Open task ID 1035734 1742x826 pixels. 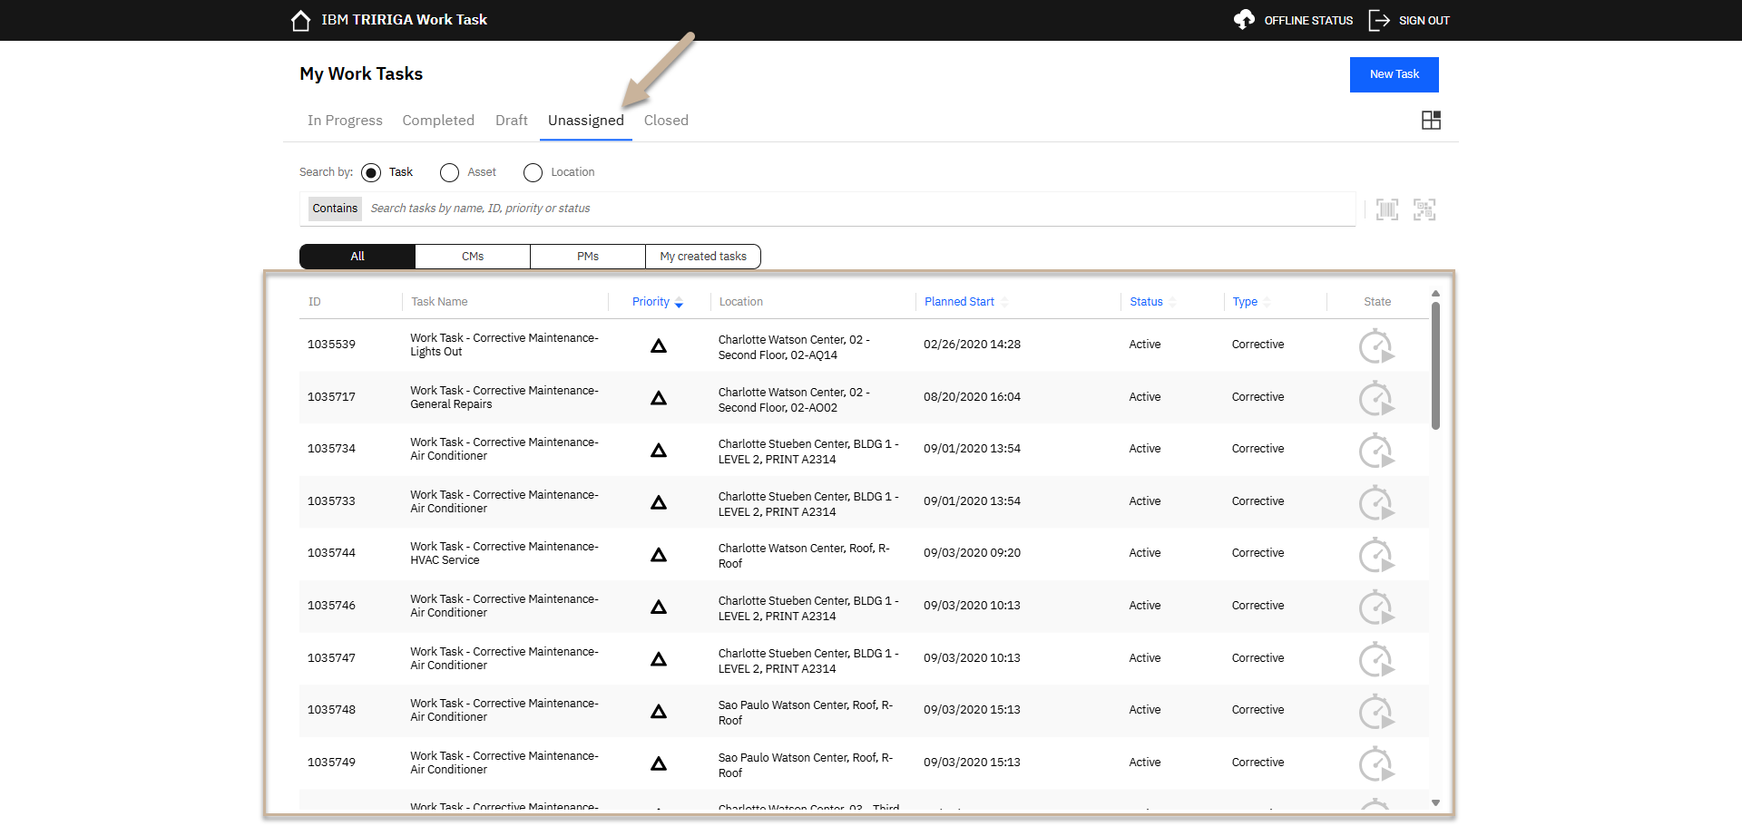pyautogui.click(x=331, y=449)
